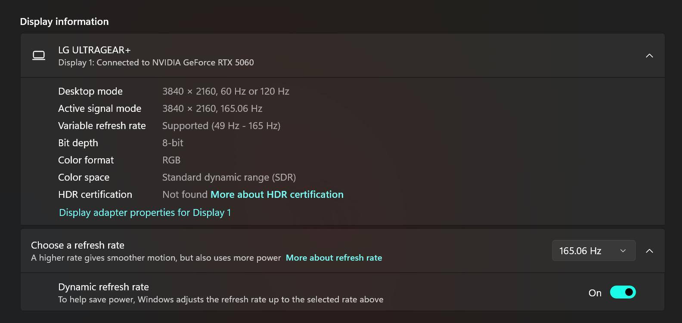Open More about HDR certification link

(x=277, y=194)
